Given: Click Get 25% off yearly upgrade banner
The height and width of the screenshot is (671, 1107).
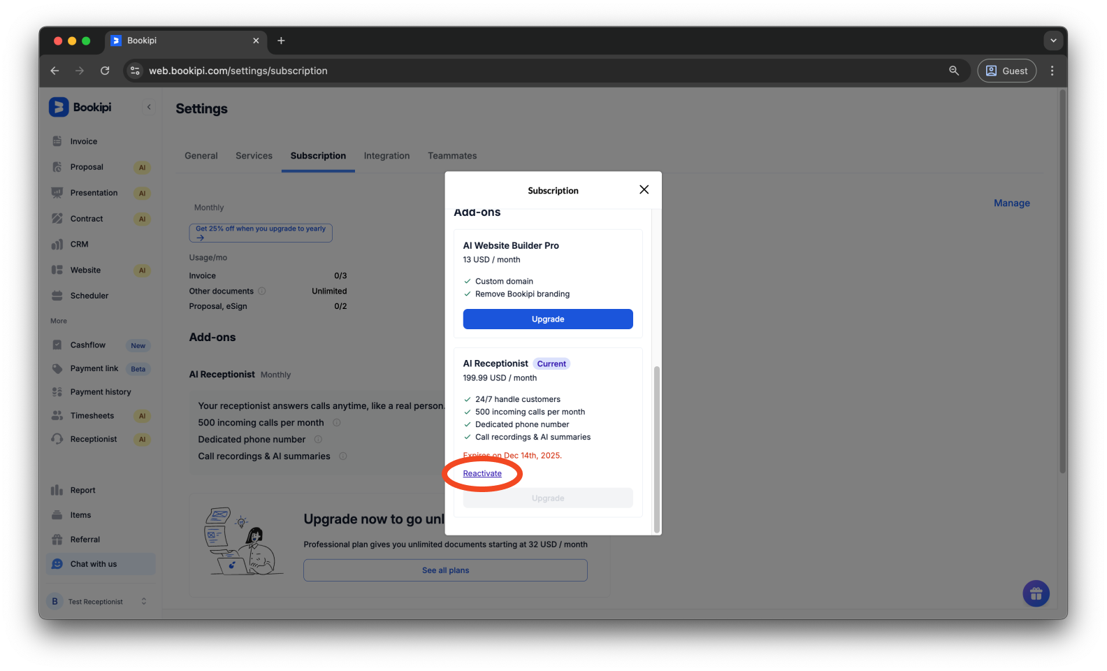Looking at the screenshot, I should click(261, 233).
